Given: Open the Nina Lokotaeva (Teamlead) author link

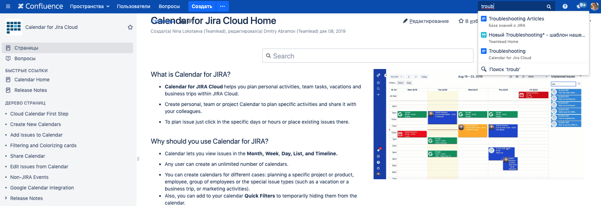Looking at the screenshot, I should point(199,31).
